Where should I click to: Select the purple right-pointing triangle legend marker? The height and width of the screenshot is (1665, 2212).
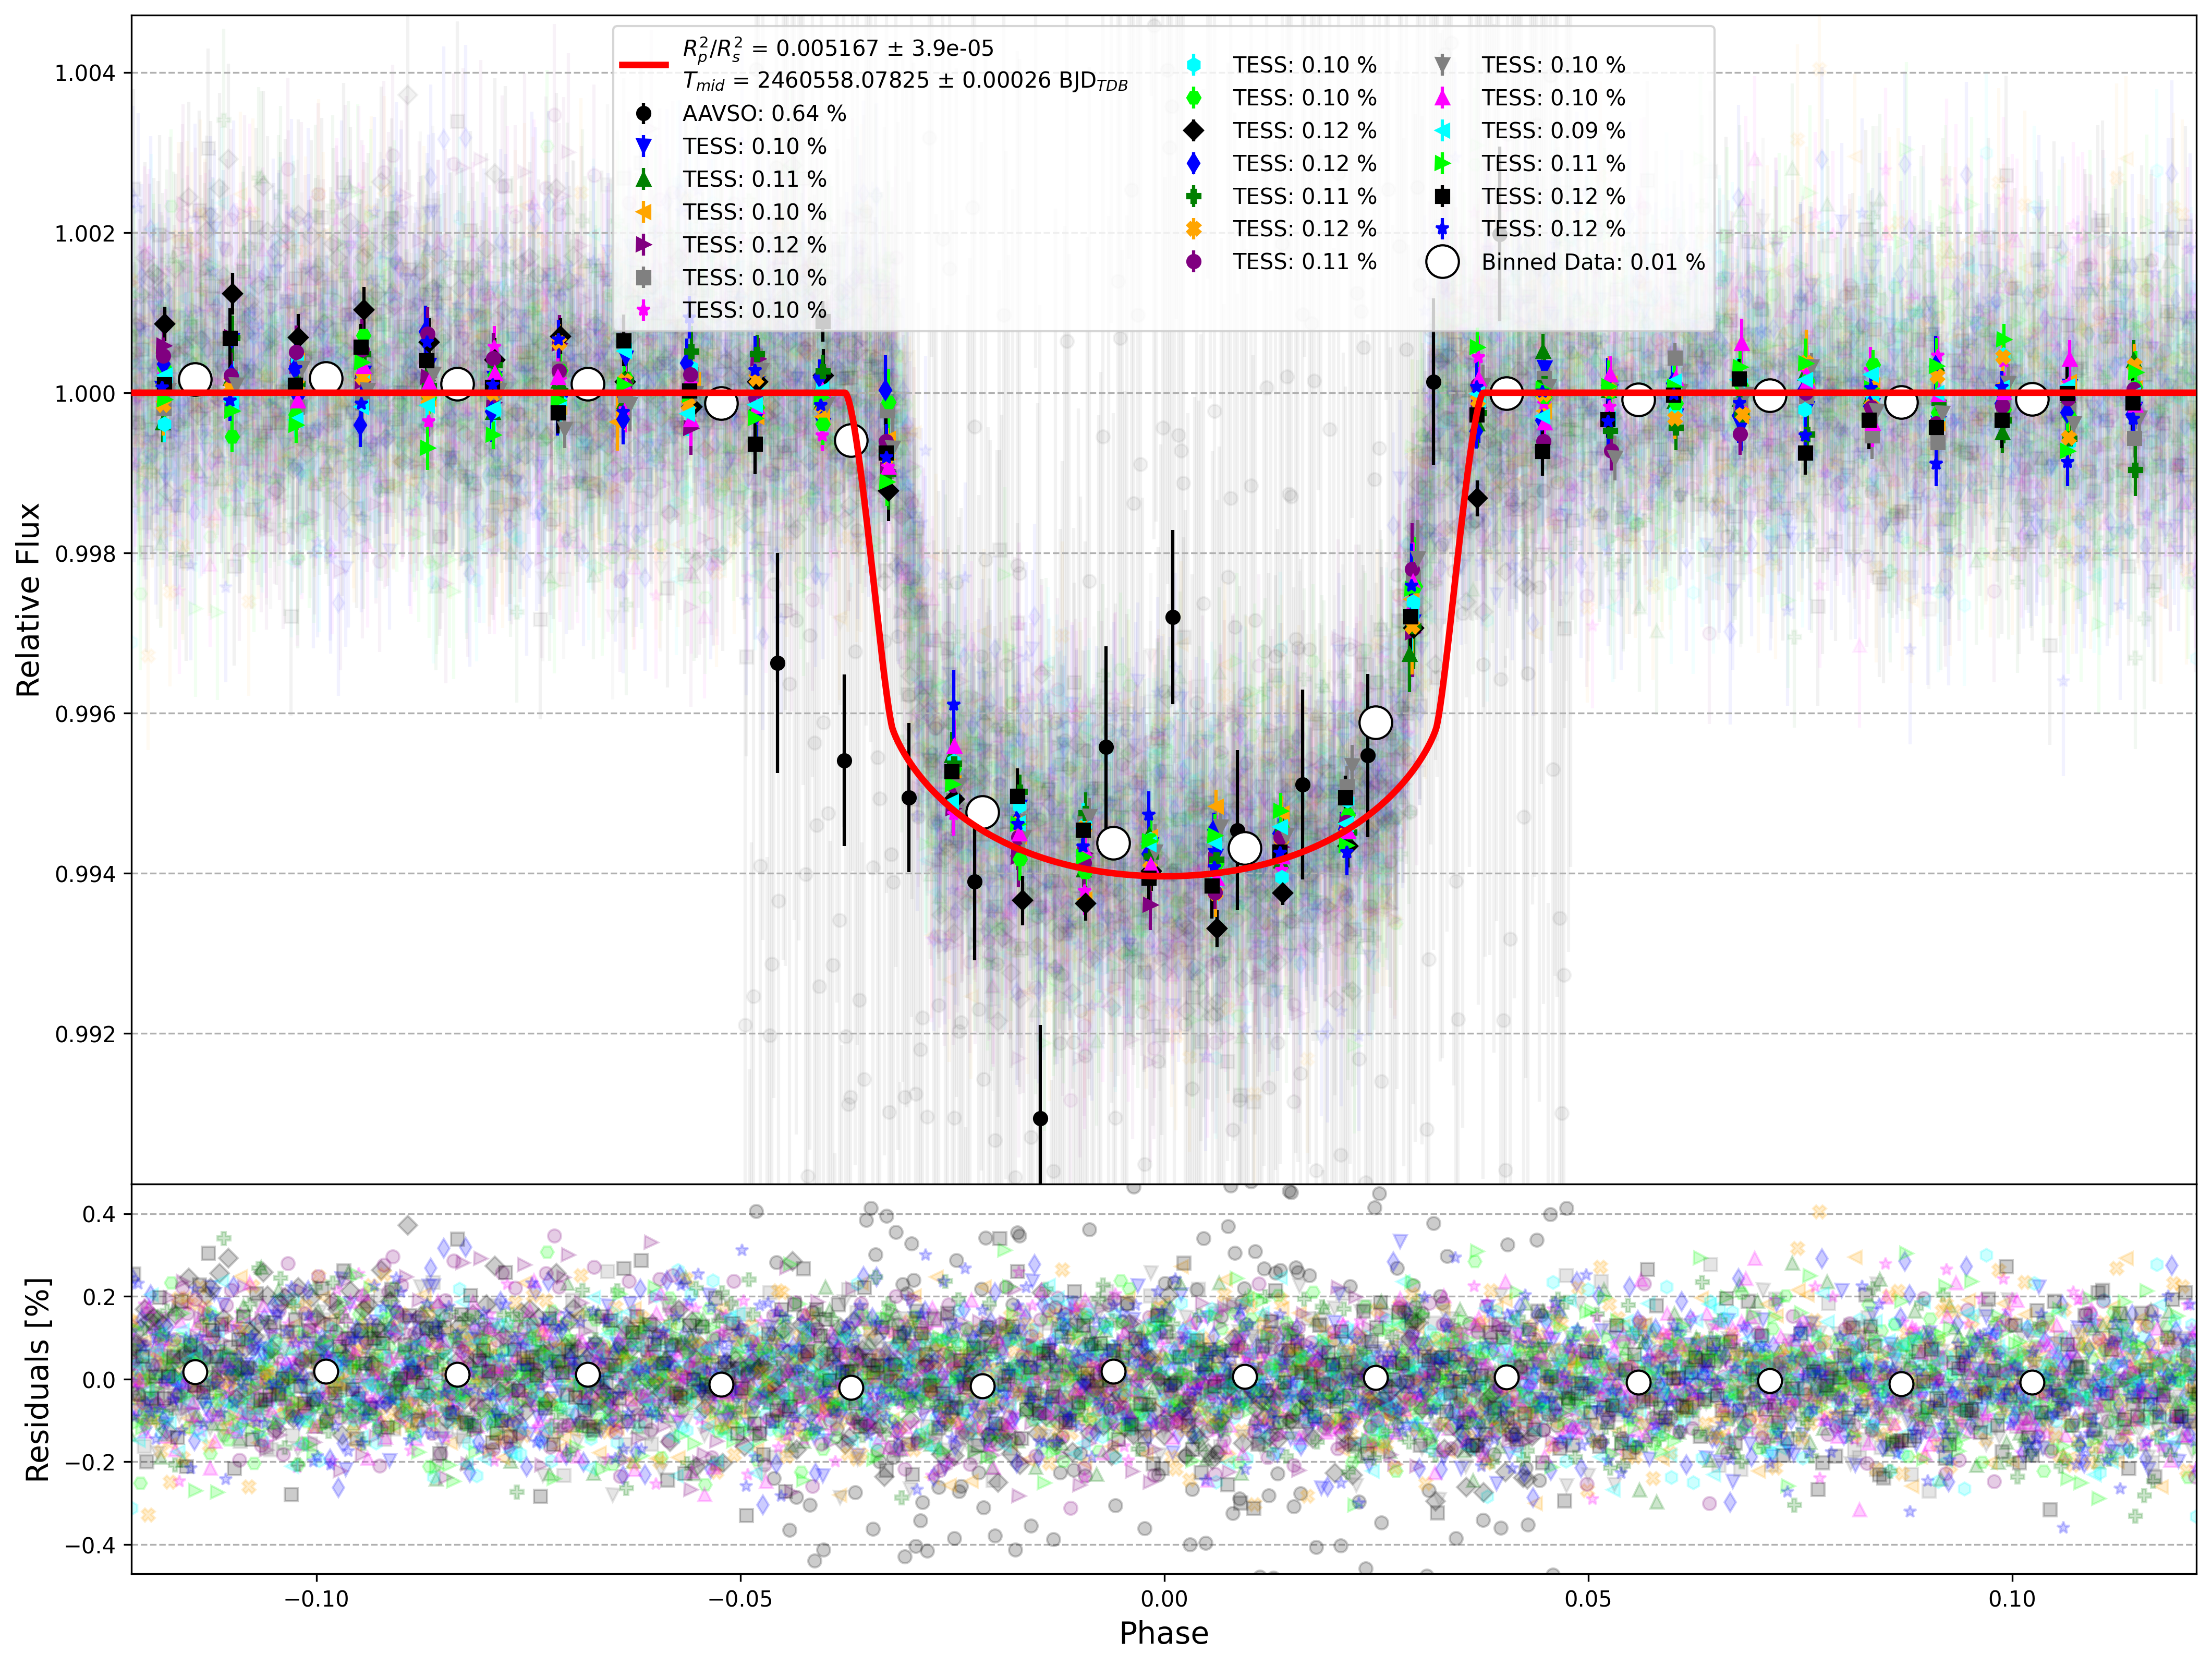[643, 245]
